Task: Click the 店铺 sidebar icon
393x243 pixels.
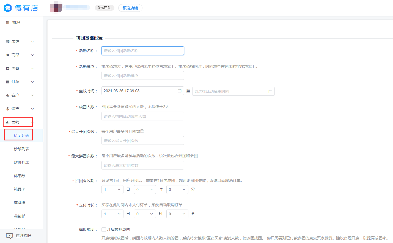Action: (8, 42)
